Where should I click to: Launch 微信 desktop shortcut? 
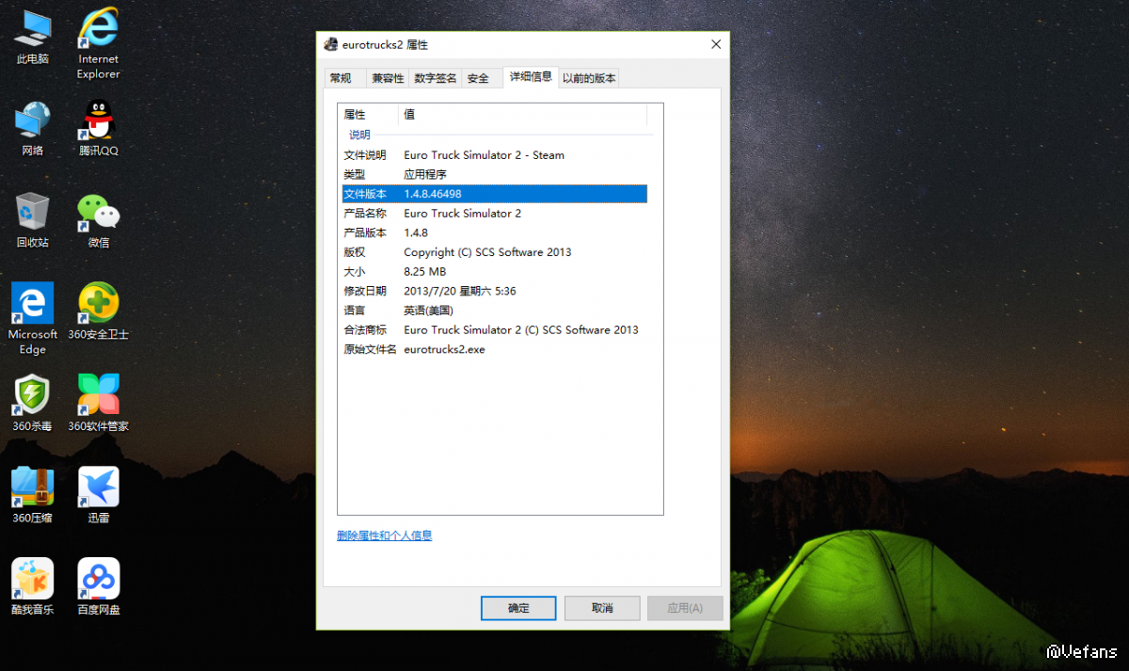coord(98,220)
